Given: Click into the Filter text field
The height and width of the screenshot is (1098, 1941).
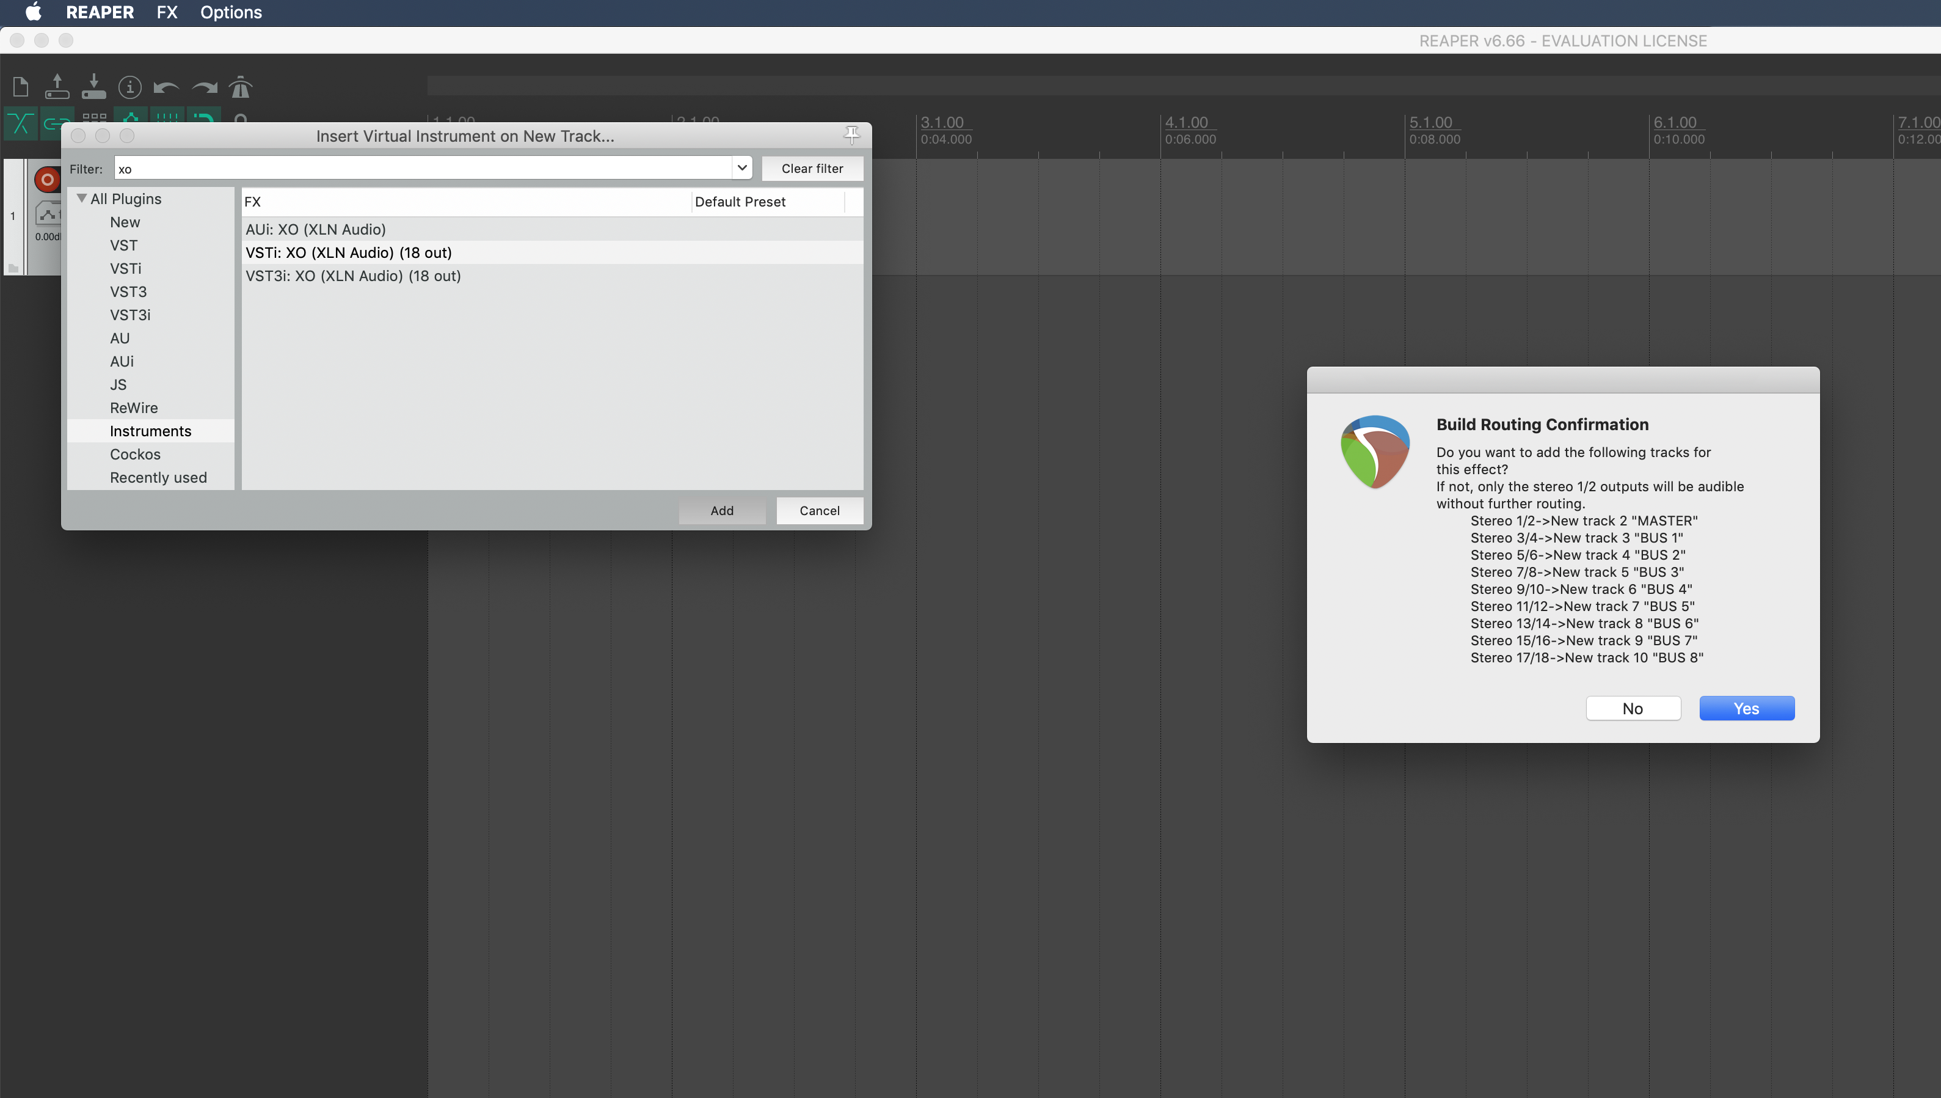Looking at the screenshot, I should (x=423, y=168).
